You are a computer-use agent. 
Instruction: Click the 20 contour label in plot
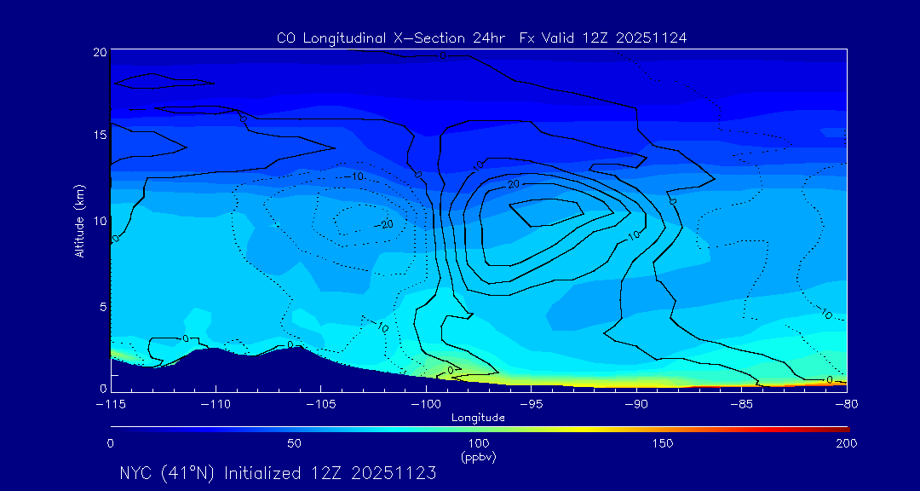click(514, 184)
